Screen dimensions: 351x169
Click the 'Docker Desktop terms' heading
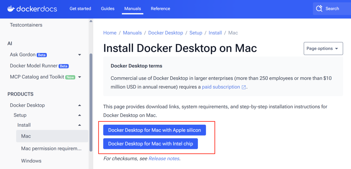coord(136,66)
